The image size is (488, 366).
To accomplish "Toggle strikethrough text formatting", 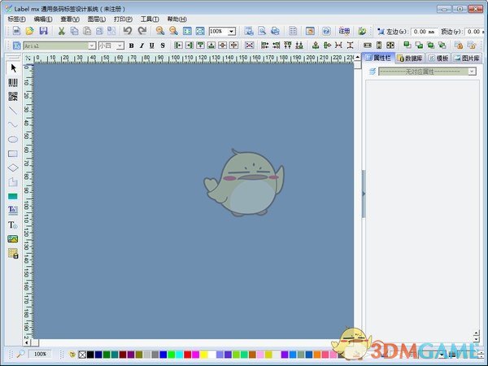I will click(163, 46).
